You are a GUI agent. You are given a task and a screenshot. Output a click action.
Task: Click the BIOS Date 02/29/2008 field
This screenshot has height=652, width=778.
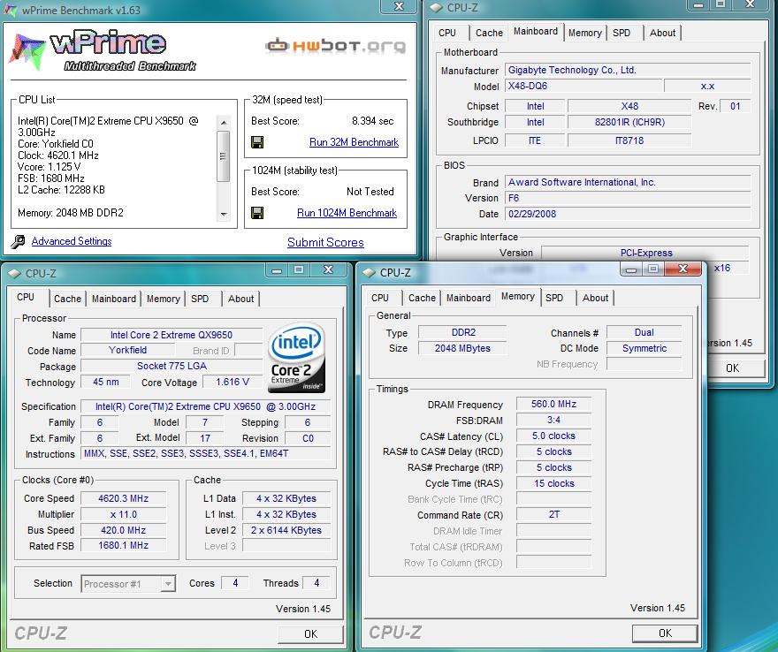coord(628,214)
